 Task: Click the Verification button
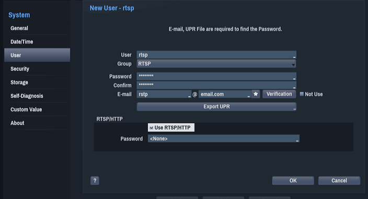[x=279, y=94]
